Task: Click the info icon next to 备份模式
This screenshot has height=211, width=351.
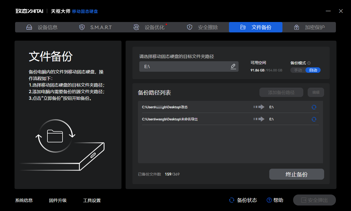Action: [x=309, y=63]
